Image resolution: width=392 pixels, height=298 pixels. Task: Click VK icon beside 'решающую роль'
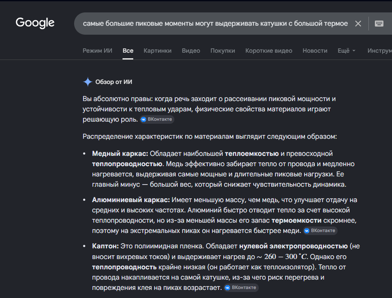pyautogui.click(x=144, y=119)
